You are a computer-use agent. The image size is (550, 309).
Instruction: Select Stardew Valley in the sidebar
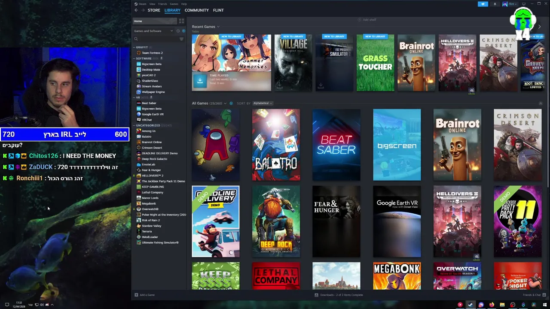151,226
